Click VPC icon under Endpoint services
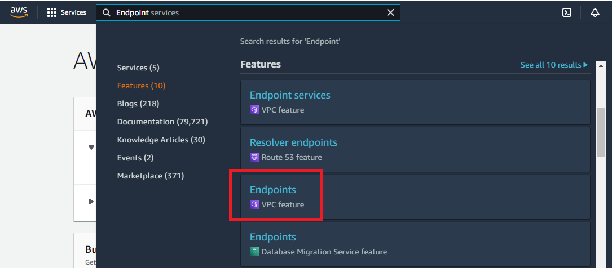Screen dimensions: 612x268 (254, 110)
